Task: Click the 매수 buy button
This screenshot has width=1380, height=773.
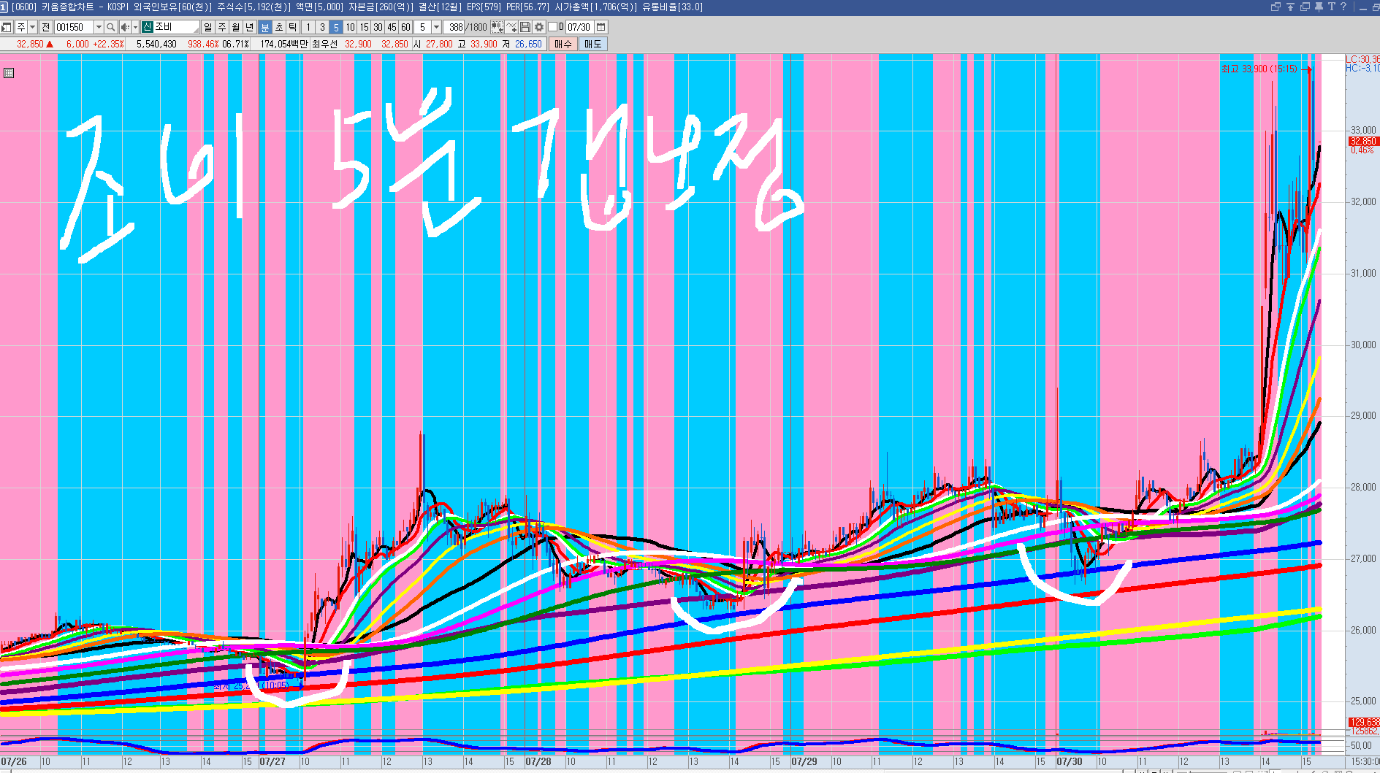Action: [x=563, y=44]
